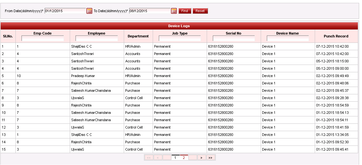Click the Find button

(185, 11)
